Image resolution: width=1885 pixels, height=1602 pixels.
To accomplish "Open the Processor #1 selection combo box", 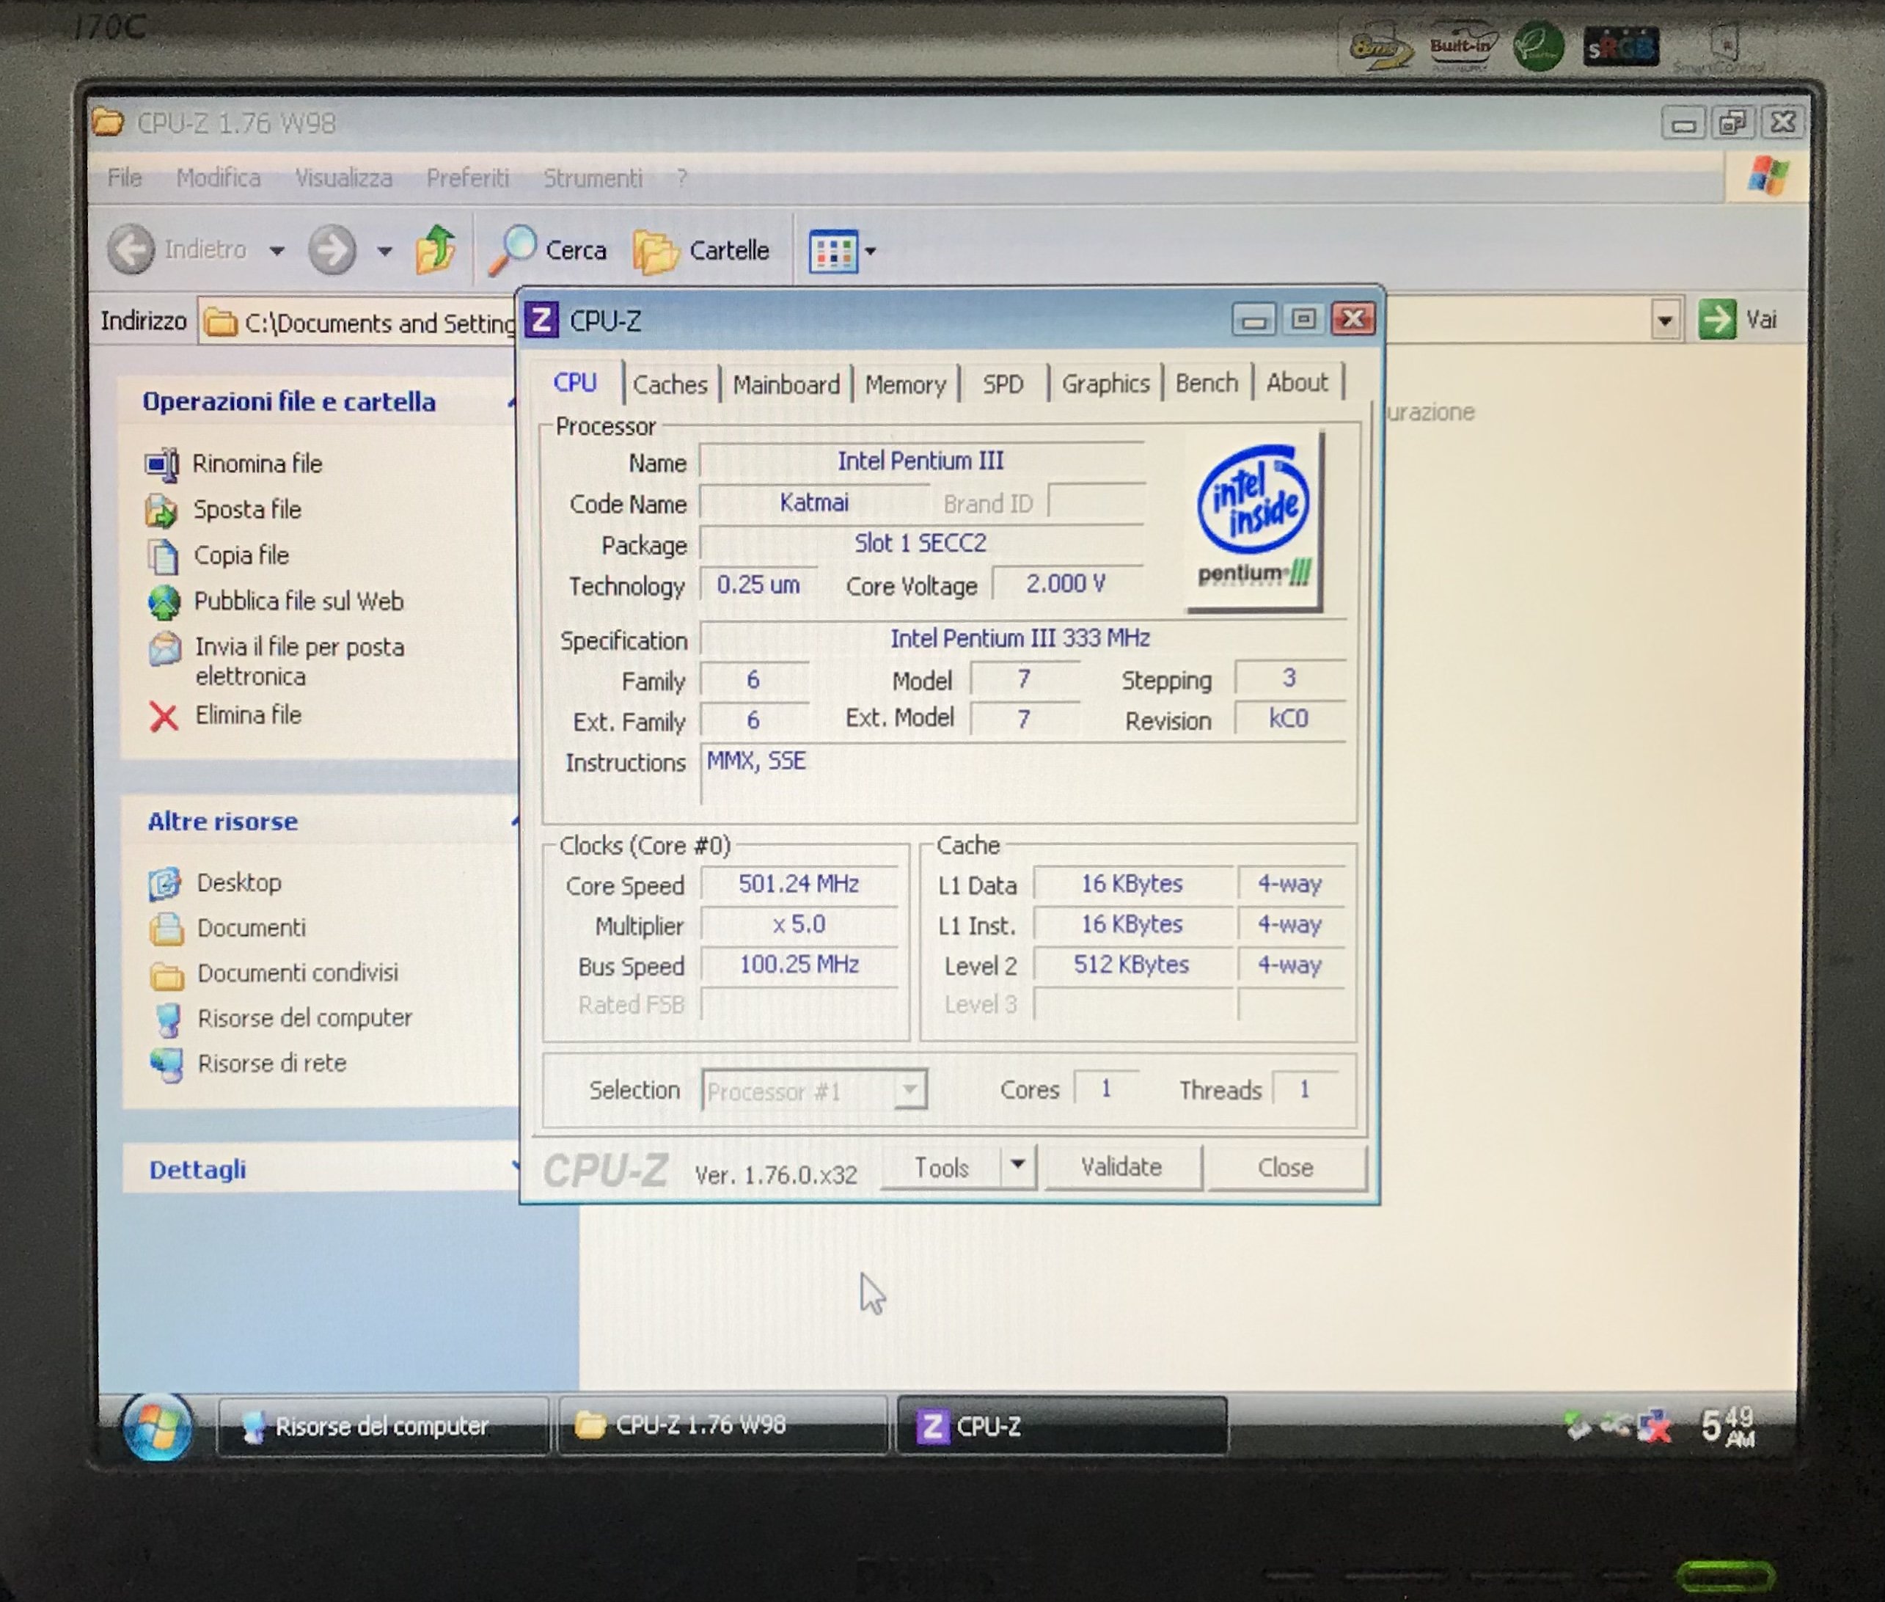I will coord(813,1091).
